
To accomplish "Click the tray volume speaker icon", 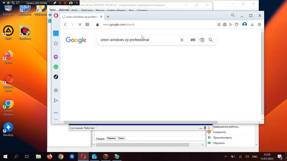I will click(247, 157).
